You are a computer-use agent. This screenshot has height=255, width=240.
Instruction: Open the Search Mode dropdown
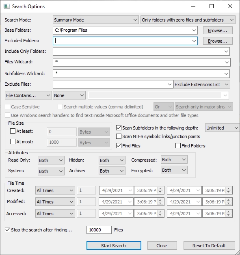[x=96, y=20]
